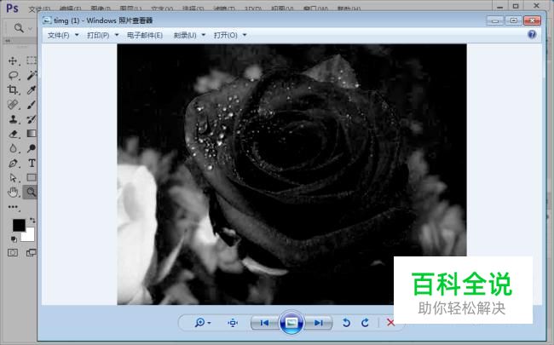Rotate the photo clockwise

click(366, 322)
